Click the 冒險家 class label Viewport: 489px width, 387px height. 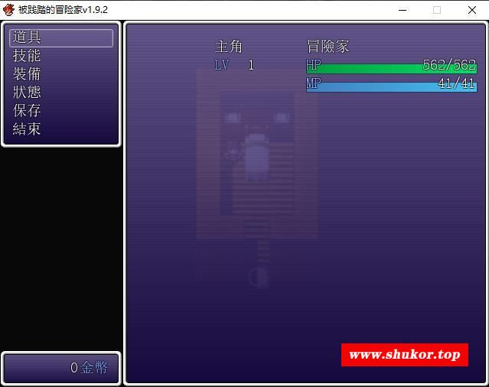(x=328, y=47)
